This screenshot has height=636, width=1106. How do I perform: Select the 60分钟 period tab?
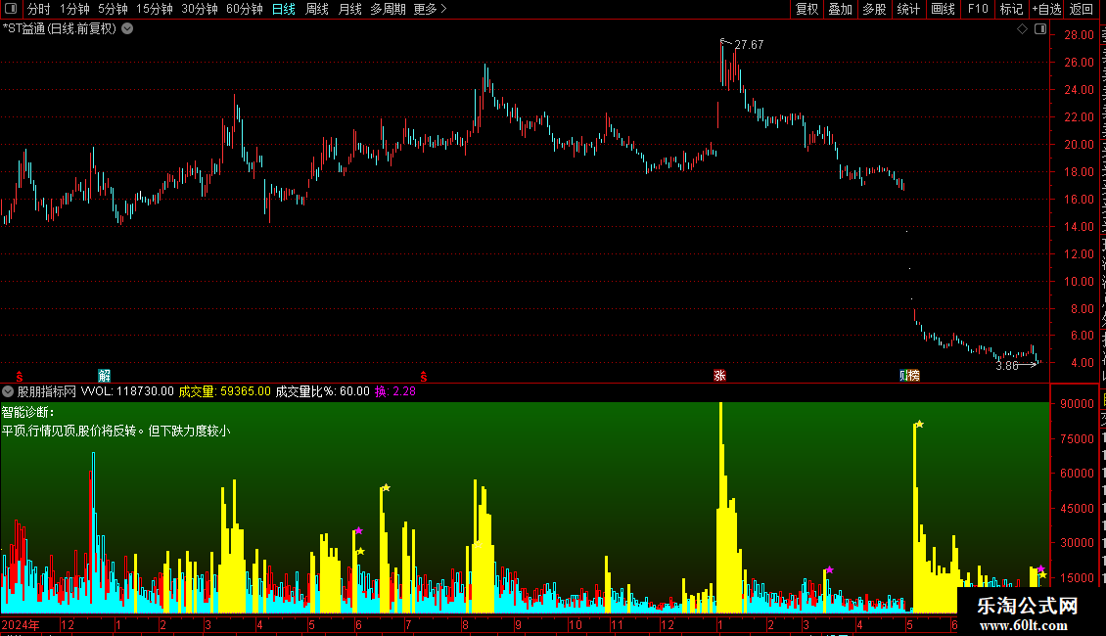(x=245, y=9)
